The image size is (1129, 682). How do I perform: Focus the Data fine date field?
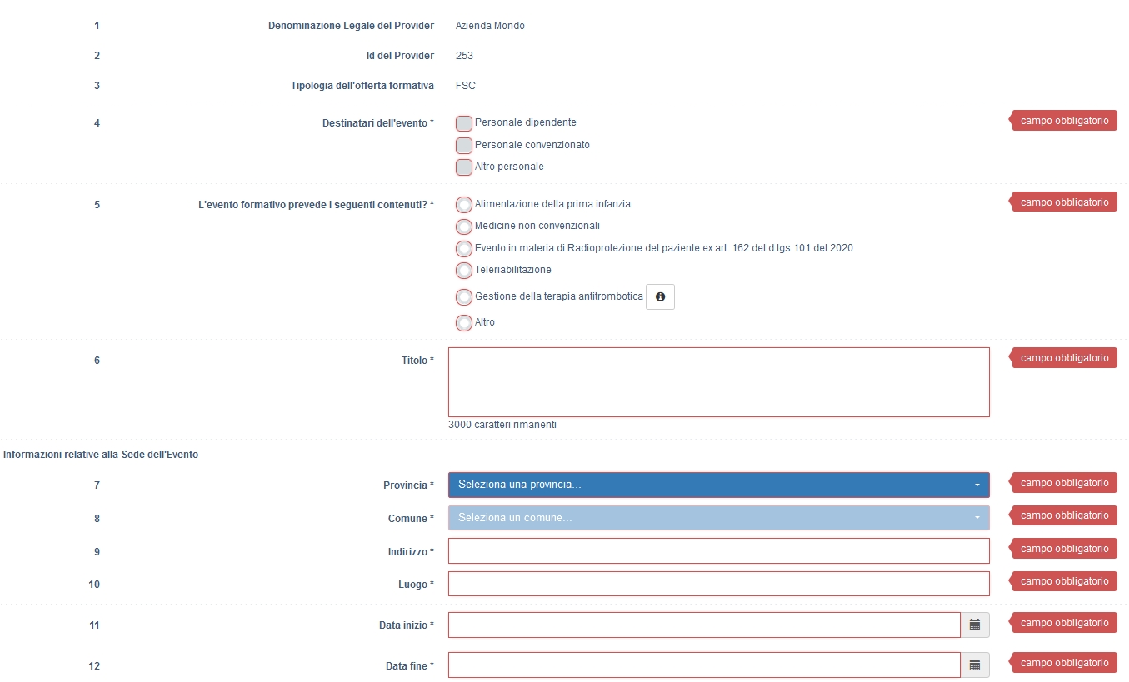tap(704, 665)
